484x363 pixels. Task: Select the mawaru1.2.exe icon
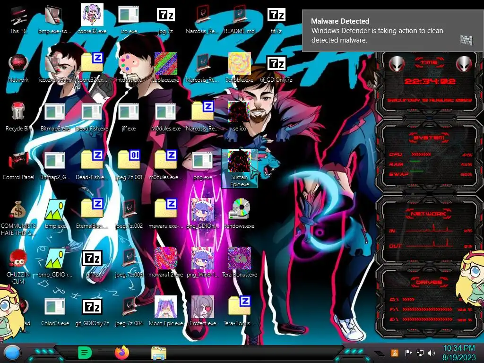point(166,262)
